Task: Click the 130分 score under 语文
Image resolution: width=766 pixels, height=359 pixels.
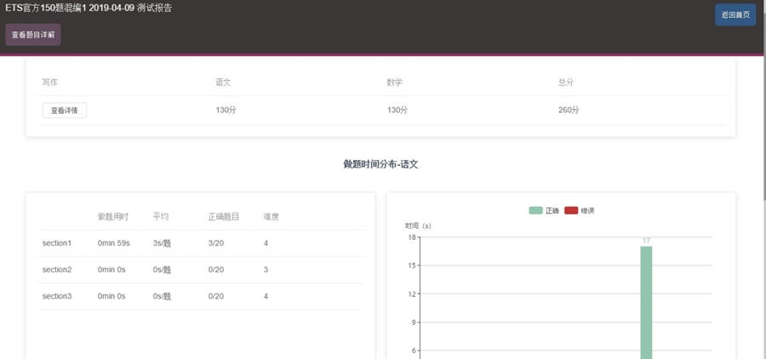Action: click(226, 111)
